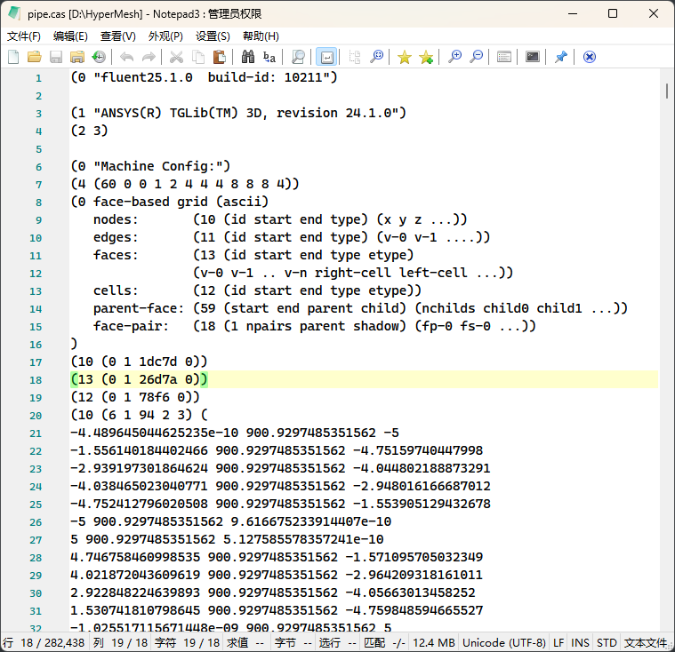Screen dimensions: 675x652
Task: Click the open folder toolbar icon
Action: click(x=34, y=57)
